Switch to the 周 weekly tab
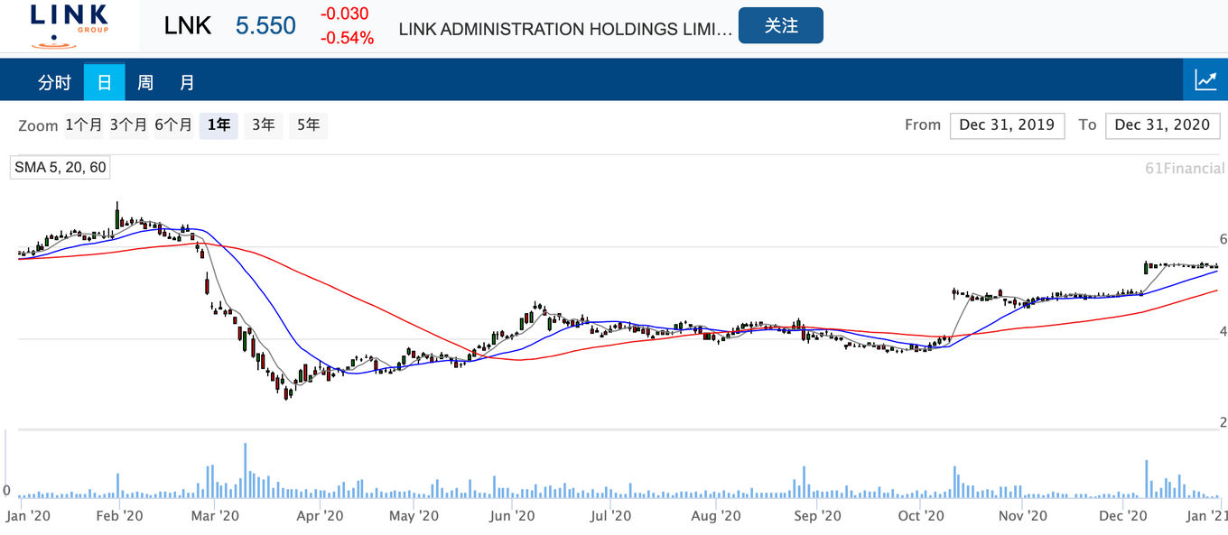1228x535 pixels. pos(145,82)
